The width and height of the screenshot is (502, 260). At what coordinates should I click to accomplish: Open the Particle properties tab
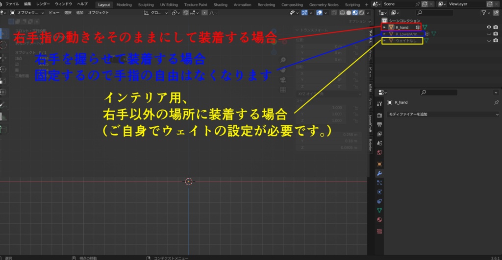pos(379,183)
